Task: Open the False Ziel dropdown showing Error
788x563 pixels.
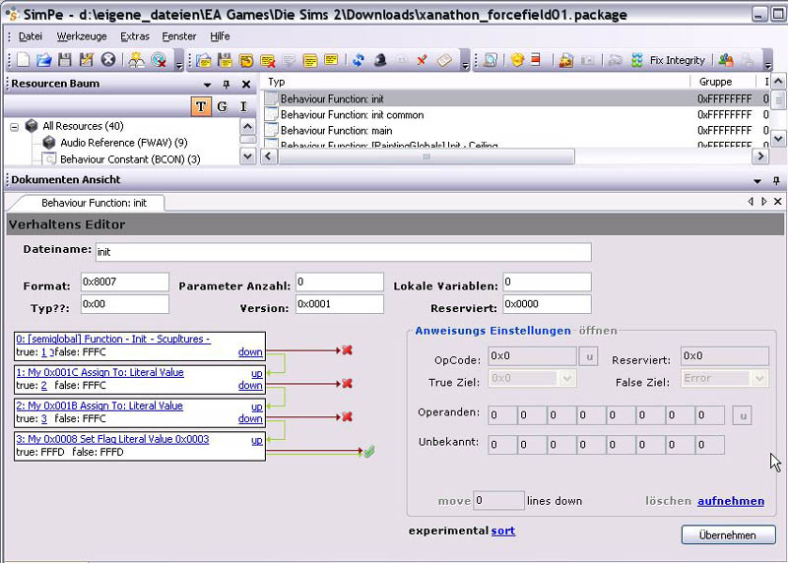Action: pos(759,378)
